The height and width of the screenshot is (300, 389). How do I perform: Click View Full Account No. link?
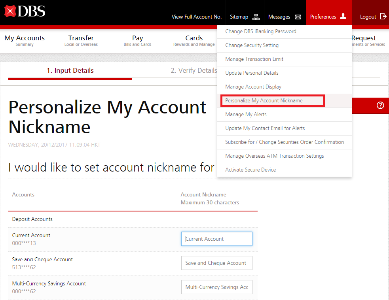(x=196, y=17)
